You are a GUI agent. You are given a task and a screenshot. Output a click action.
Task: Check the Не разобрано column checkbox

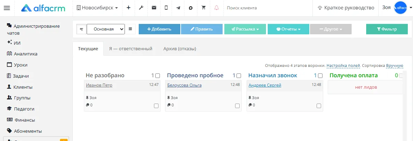157,76
